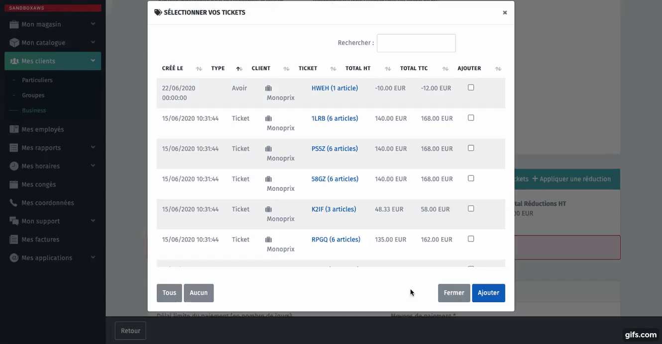Tick the checkbox for ticket K2IF
The image size is (662, 344).
(x=471, y=209)
